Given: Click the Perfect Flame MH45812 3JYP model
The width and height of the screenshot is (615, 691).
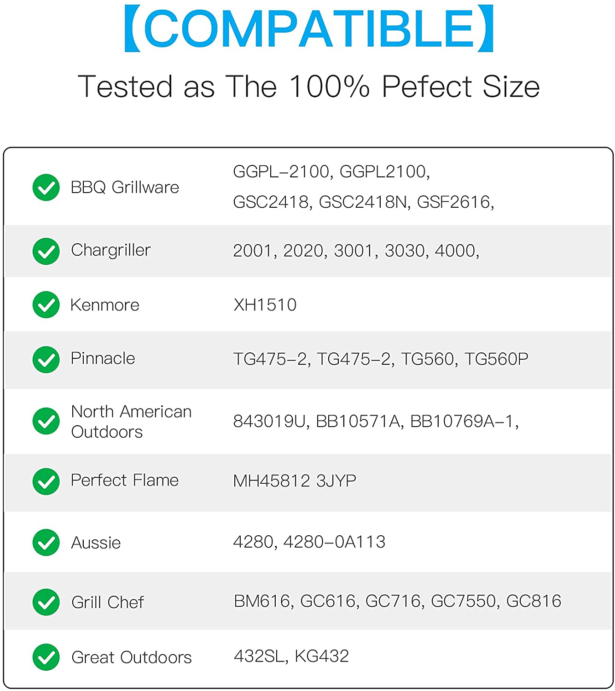Looking at the screenshot, I should click(x=295, y=481).
